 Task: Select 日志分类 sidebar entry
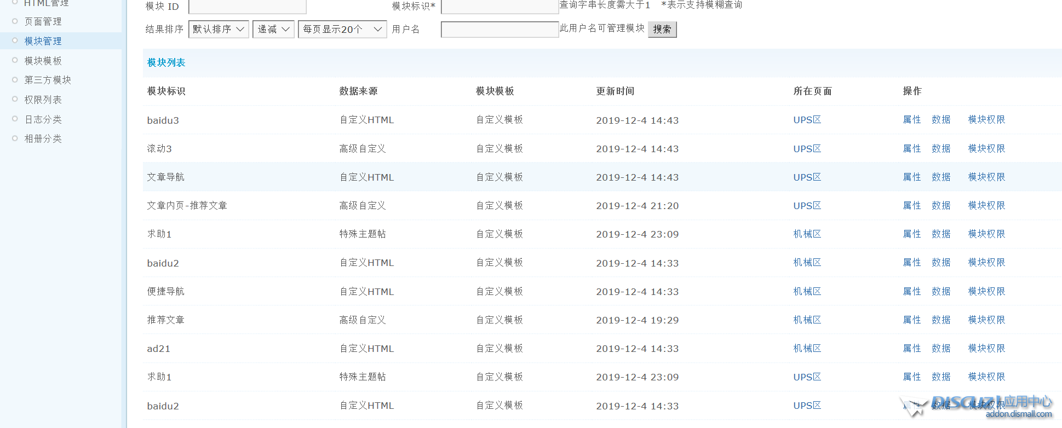(x=43, y=119)
